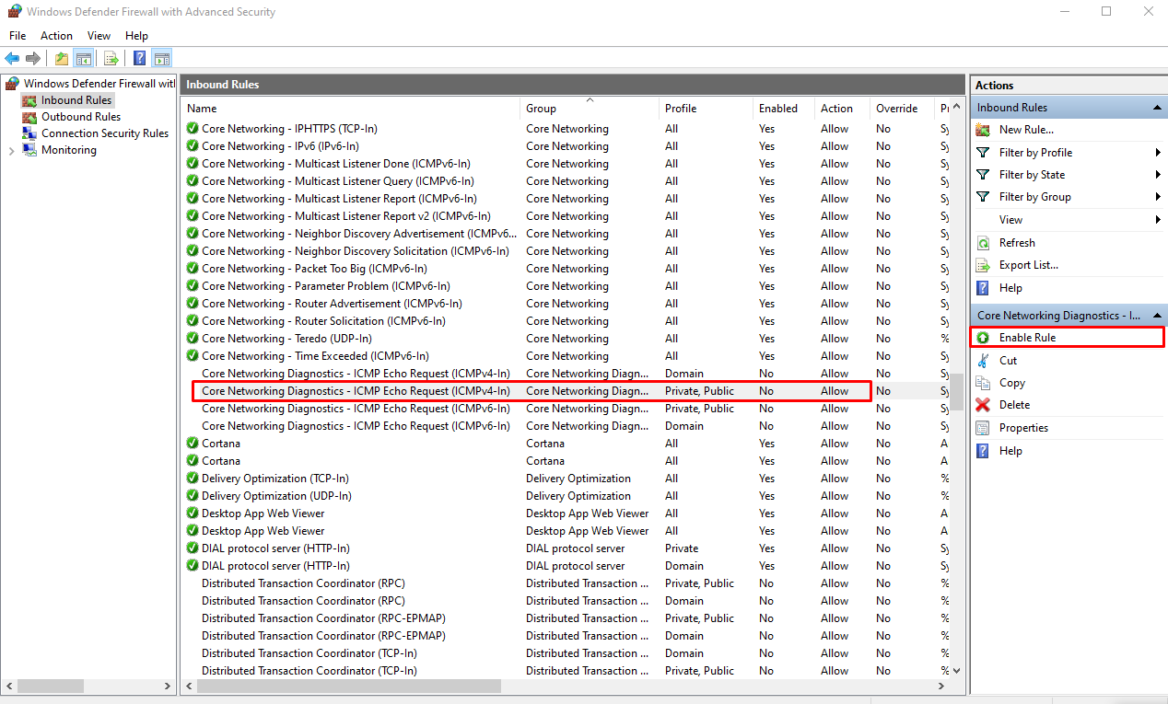
Task: Click the vertical scrollbar thumb in rules list
Action: click(x=956, y=392)
